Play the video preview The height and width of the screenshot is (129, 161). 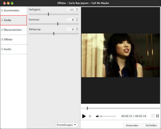[x=84, y=116]
